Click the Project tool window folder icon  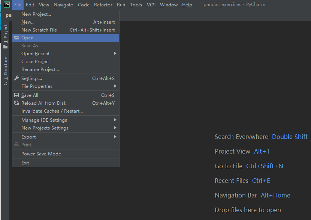click(x=6, y=47)
